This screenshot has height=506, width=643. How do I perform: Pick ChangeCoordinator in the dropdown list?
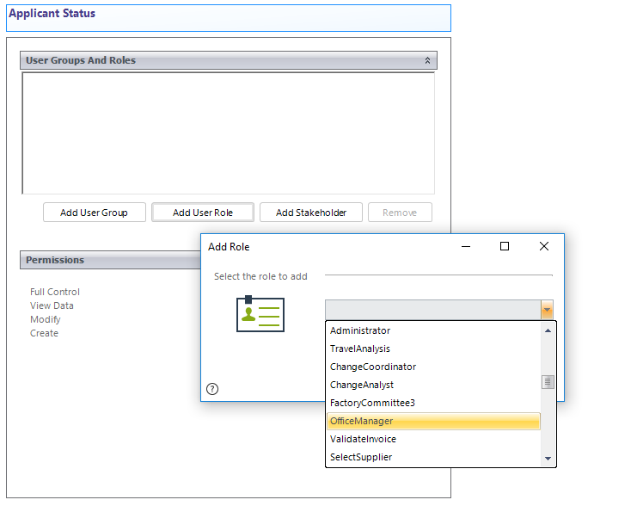tap(373, 367)
